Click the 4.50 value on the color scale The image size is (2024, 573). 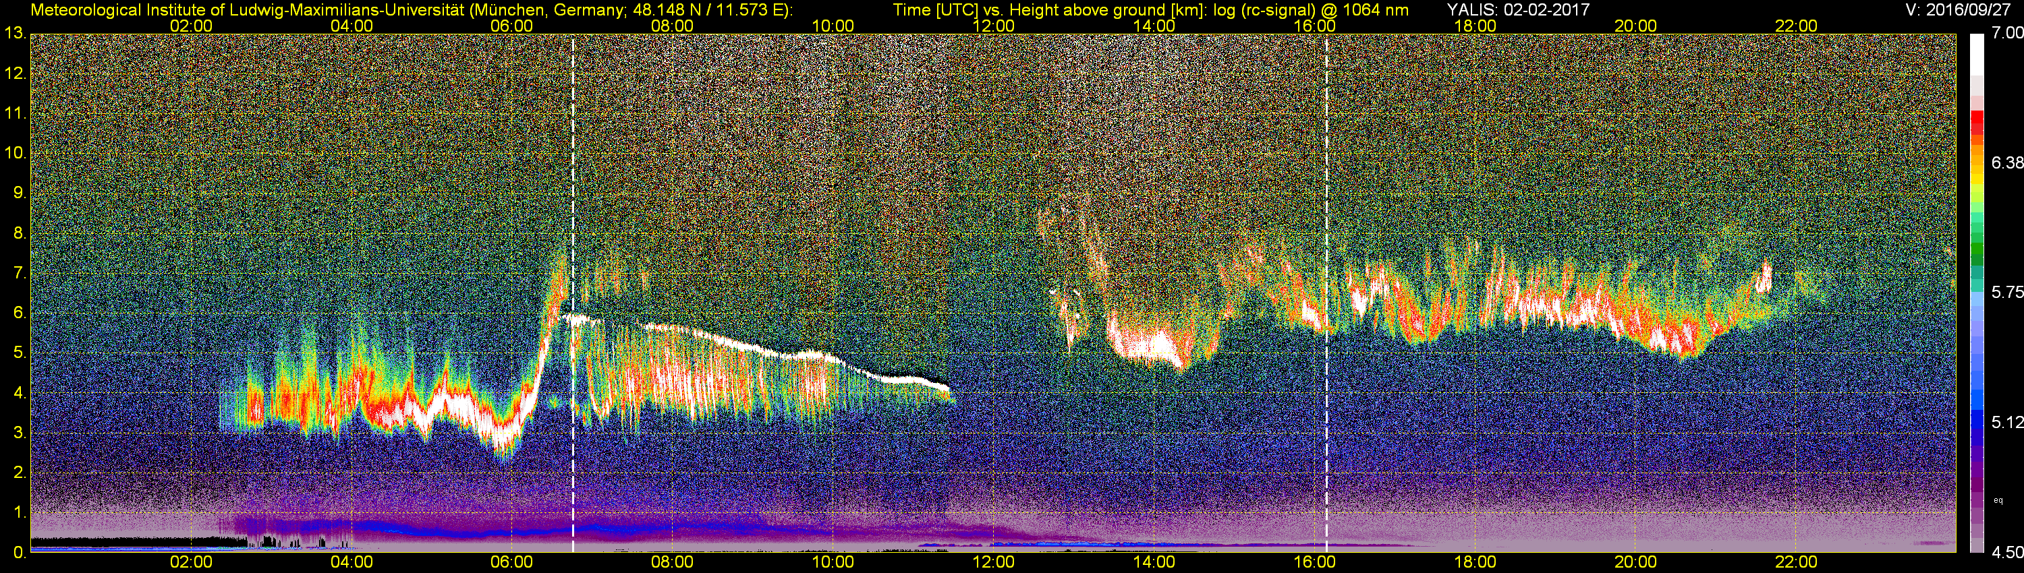pyautogui.click(x=2008, y=553)
